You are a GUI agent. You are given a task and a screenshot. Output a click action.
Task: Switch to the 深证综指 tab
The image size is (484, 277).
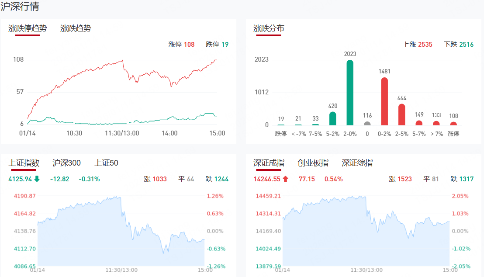click(357, 163)
